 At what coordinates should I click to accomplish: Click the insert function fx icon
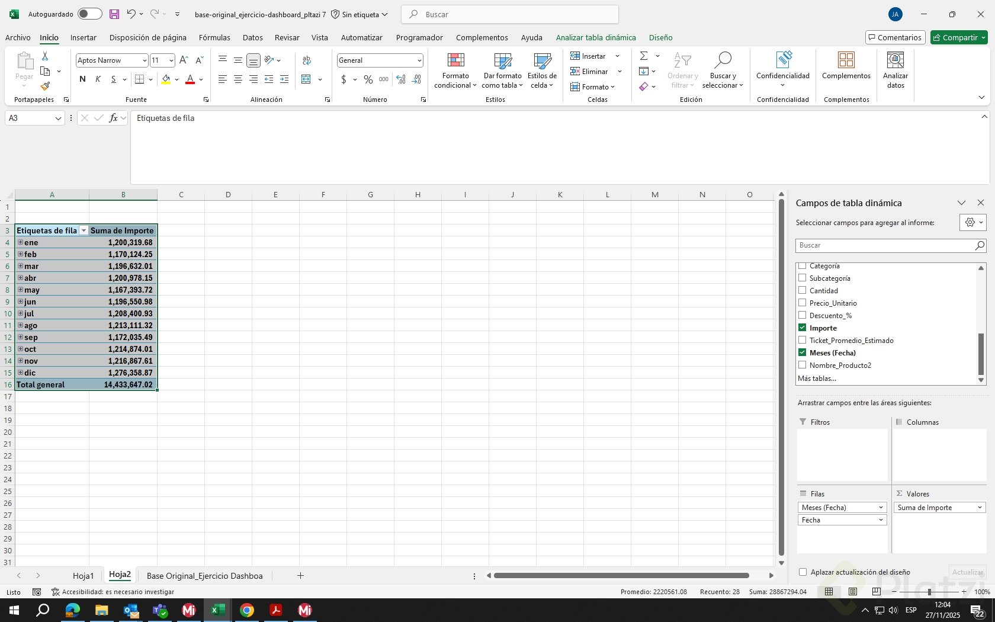point(113,118)
